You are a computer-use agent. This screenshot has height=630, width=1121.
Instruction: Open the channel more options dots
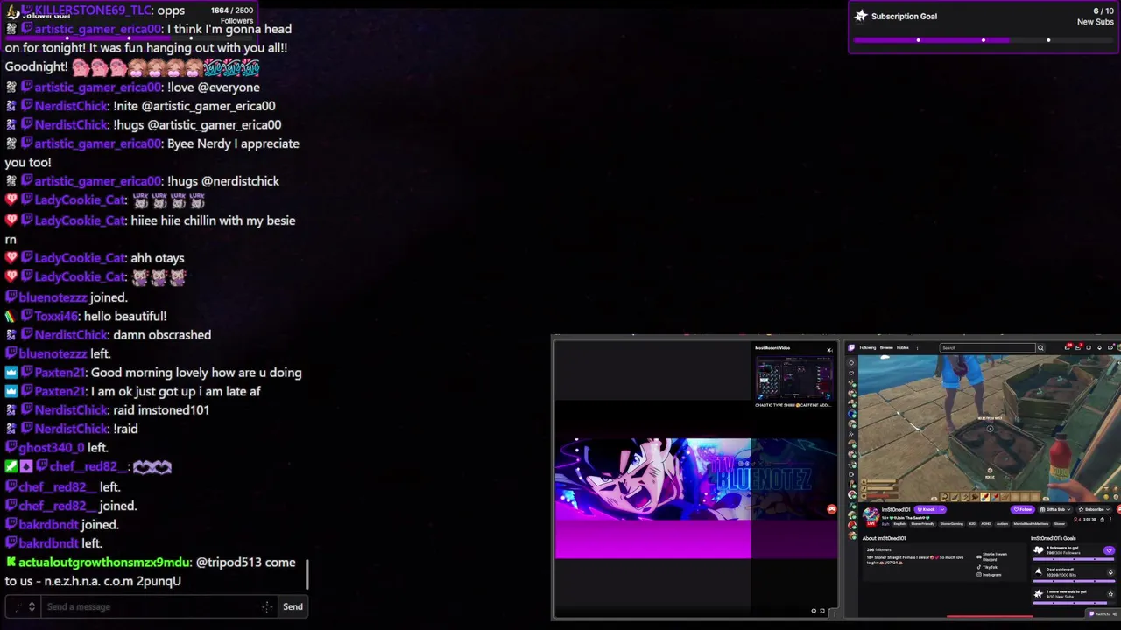pos(1110,520)
